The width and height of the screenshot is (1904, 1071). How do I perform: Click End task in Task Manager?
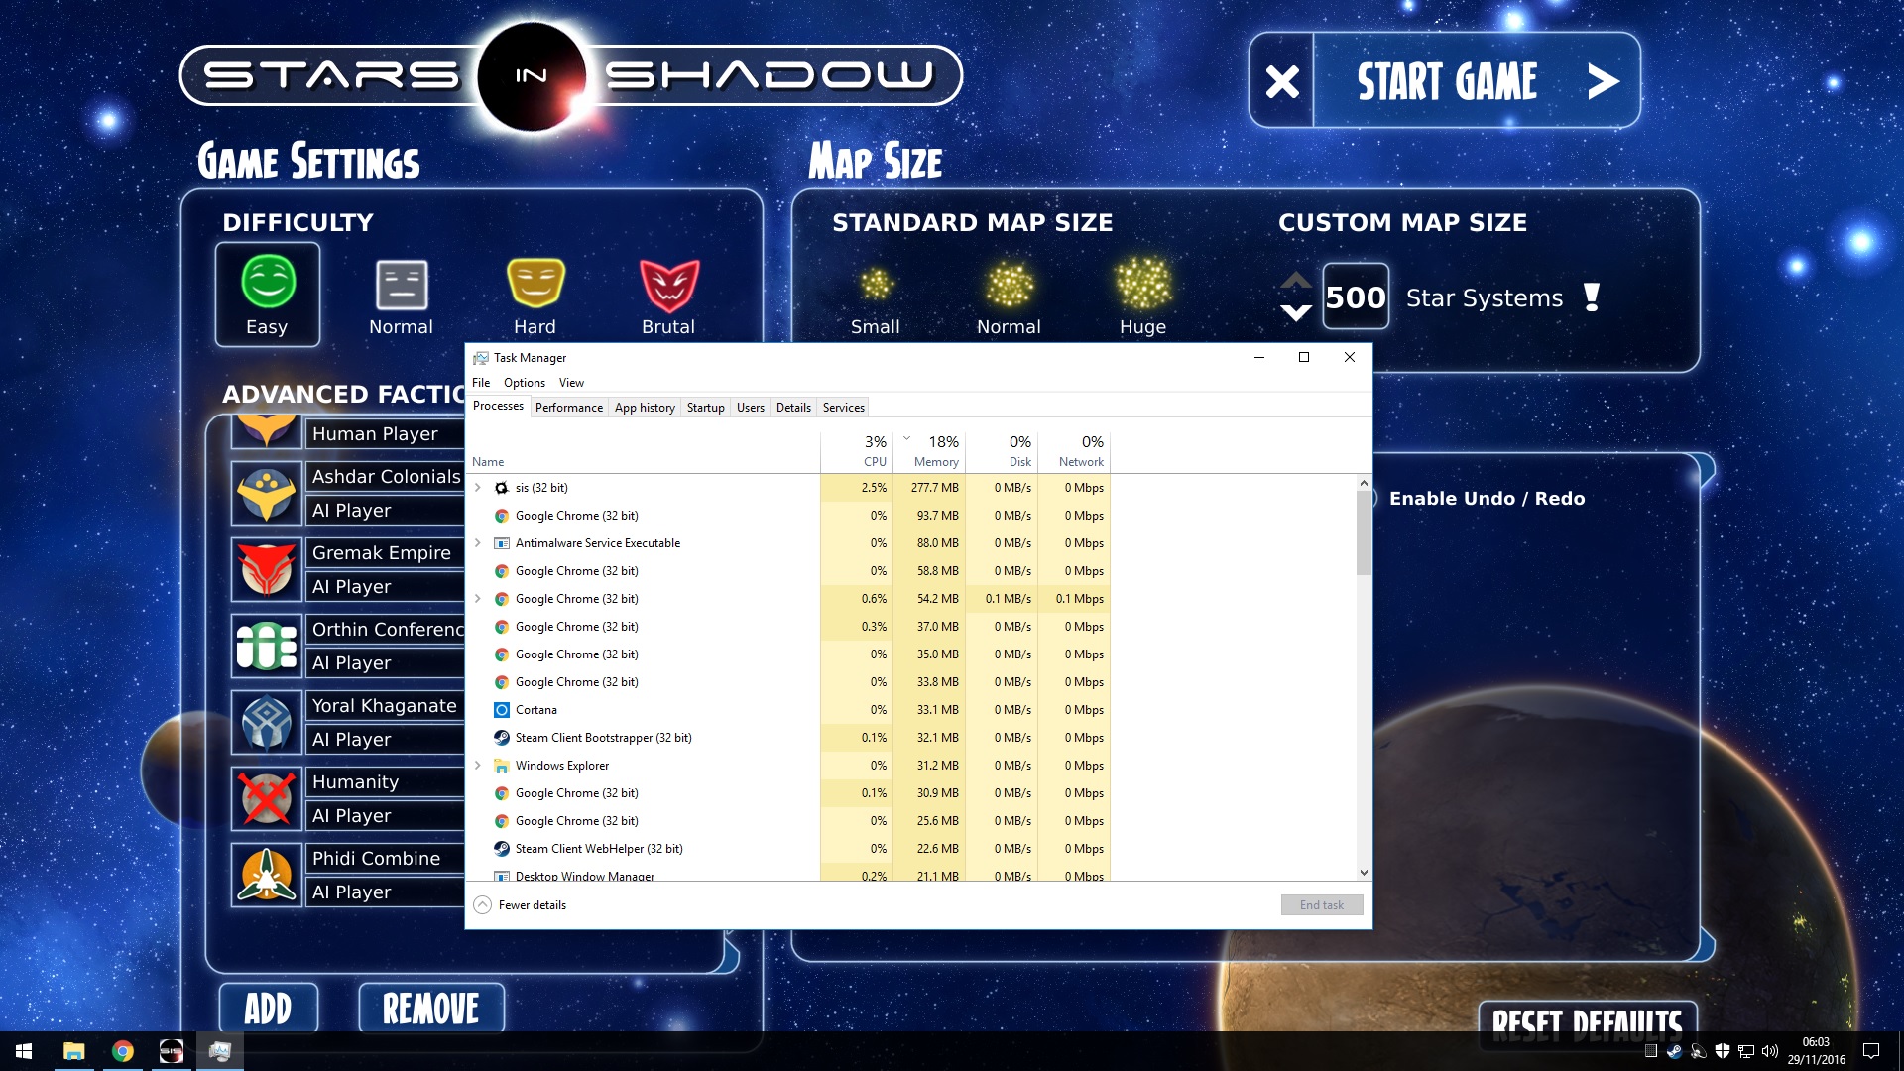[1322, 905]
